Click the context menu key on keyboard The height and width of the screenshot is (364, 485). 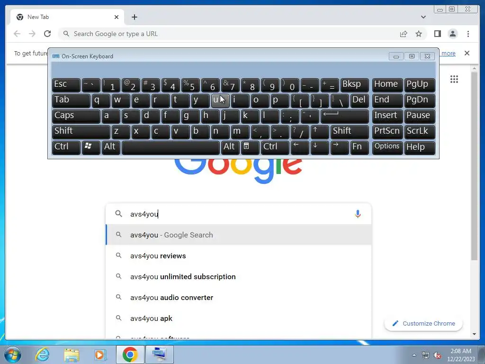pyautogui.click(x=250, y=147)
